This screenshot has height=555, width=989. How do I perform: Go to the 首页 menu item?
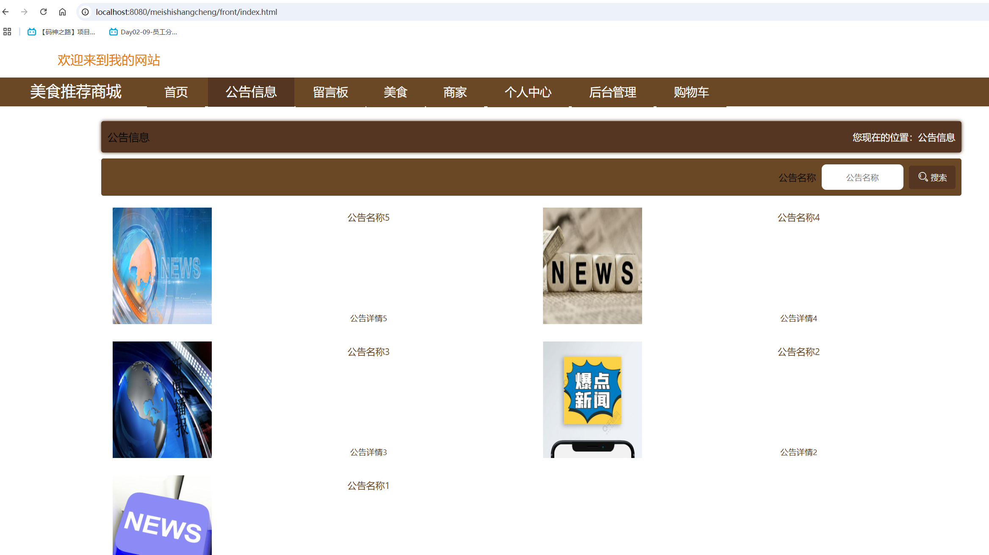(x=176, y=92)
